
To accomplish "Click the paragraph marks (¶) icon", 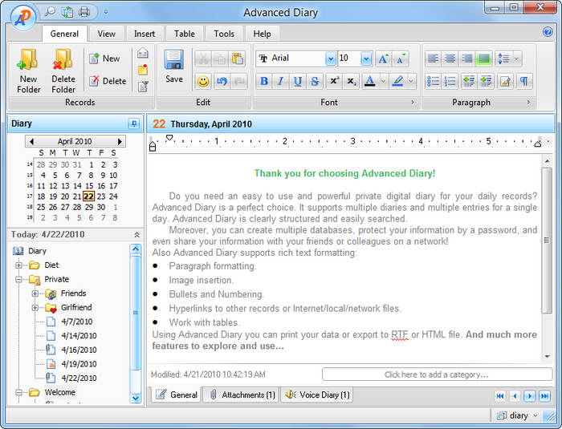I will [x=523, y=81].
